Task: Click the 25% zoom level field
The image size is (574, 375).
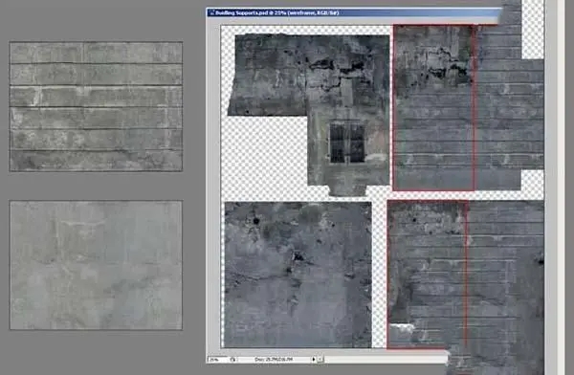Action: point(217,360)
